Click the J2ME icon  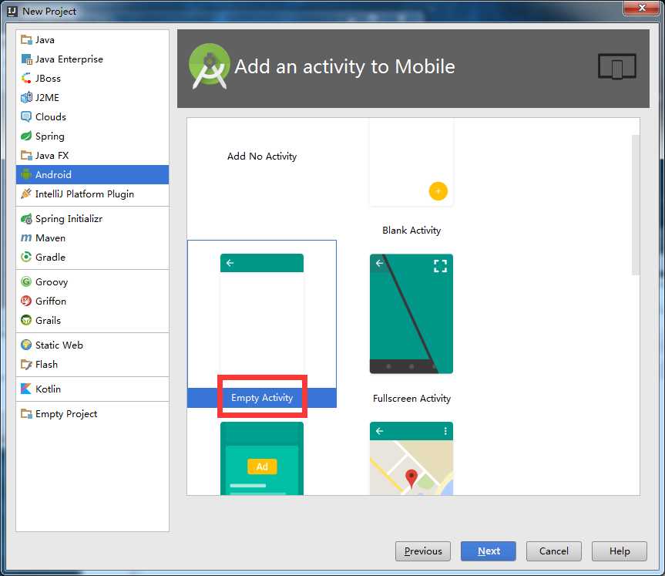[26, 98]
